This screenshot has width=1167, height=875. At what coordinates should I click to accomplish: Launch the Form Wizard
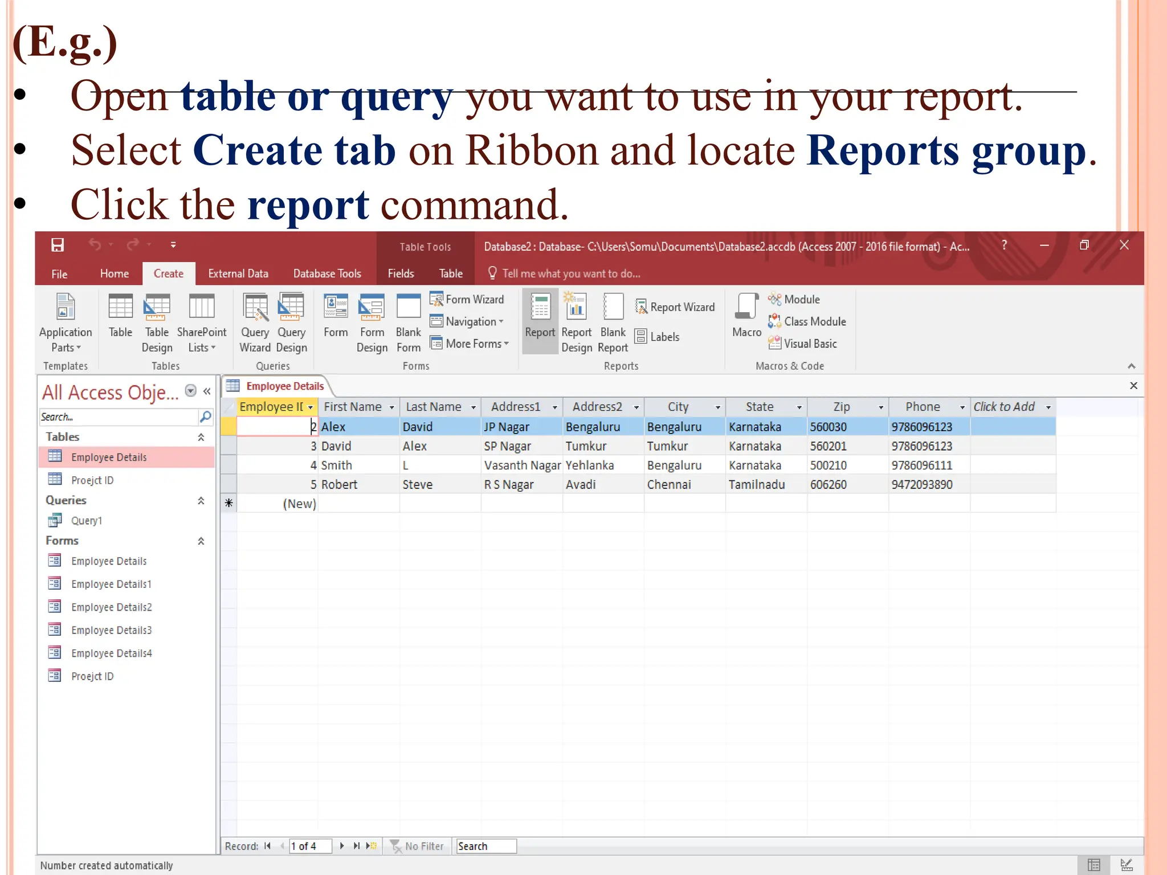pos(467,299)
